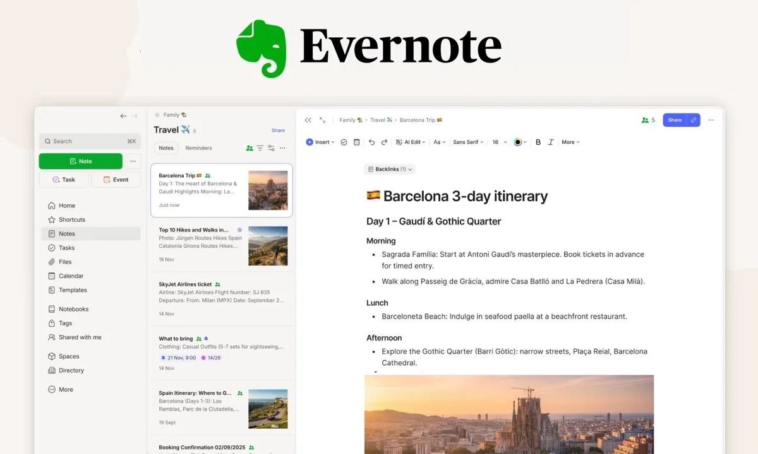
Task: Toggle bold formatting in the editor
Action: (x=538, y=142)
